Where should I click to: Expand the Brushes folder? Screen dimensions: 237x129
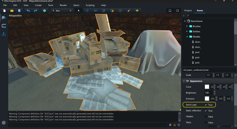[187, 26]
